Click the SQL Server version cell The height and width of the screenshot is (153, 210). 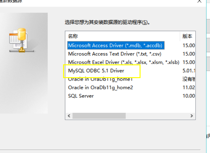point(188,96)
